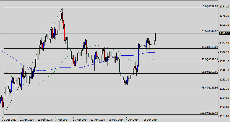Click the 61.8@1262.56 Fibonacci level label
Viewport: 230px width, 122px height.
point(210,72)
